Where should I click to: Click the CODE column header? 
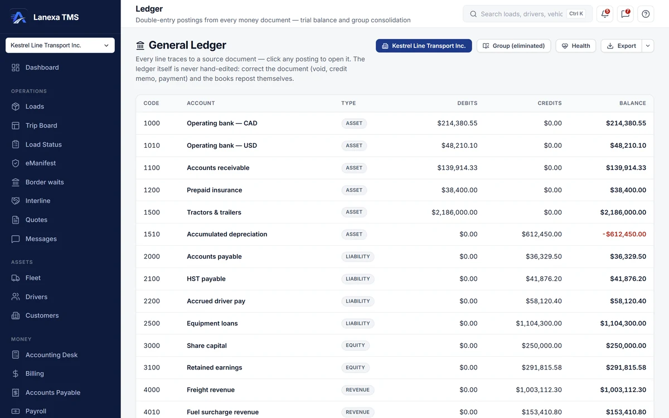151,103
